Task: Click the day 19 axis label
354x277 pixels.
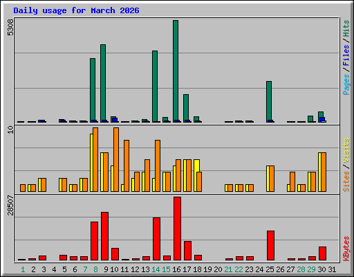Action: [x=207, y=269]
